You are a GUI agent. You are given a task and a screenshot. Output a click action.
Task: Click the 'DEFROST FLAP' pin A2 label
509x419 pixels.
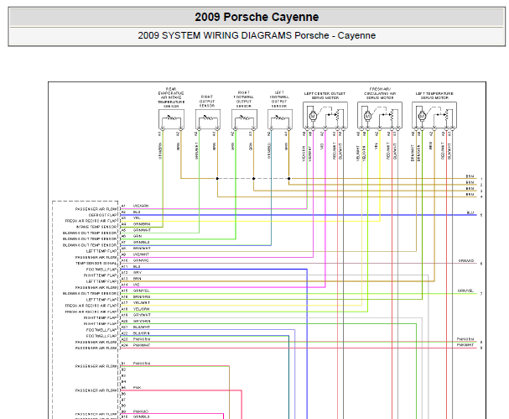coord(102,215)
